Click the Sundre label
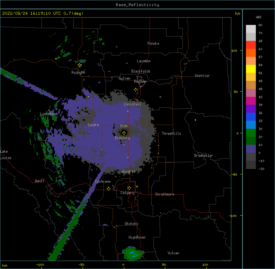This screenshot has height=269, width=275. pyautogui.click(x=93, y=125)
